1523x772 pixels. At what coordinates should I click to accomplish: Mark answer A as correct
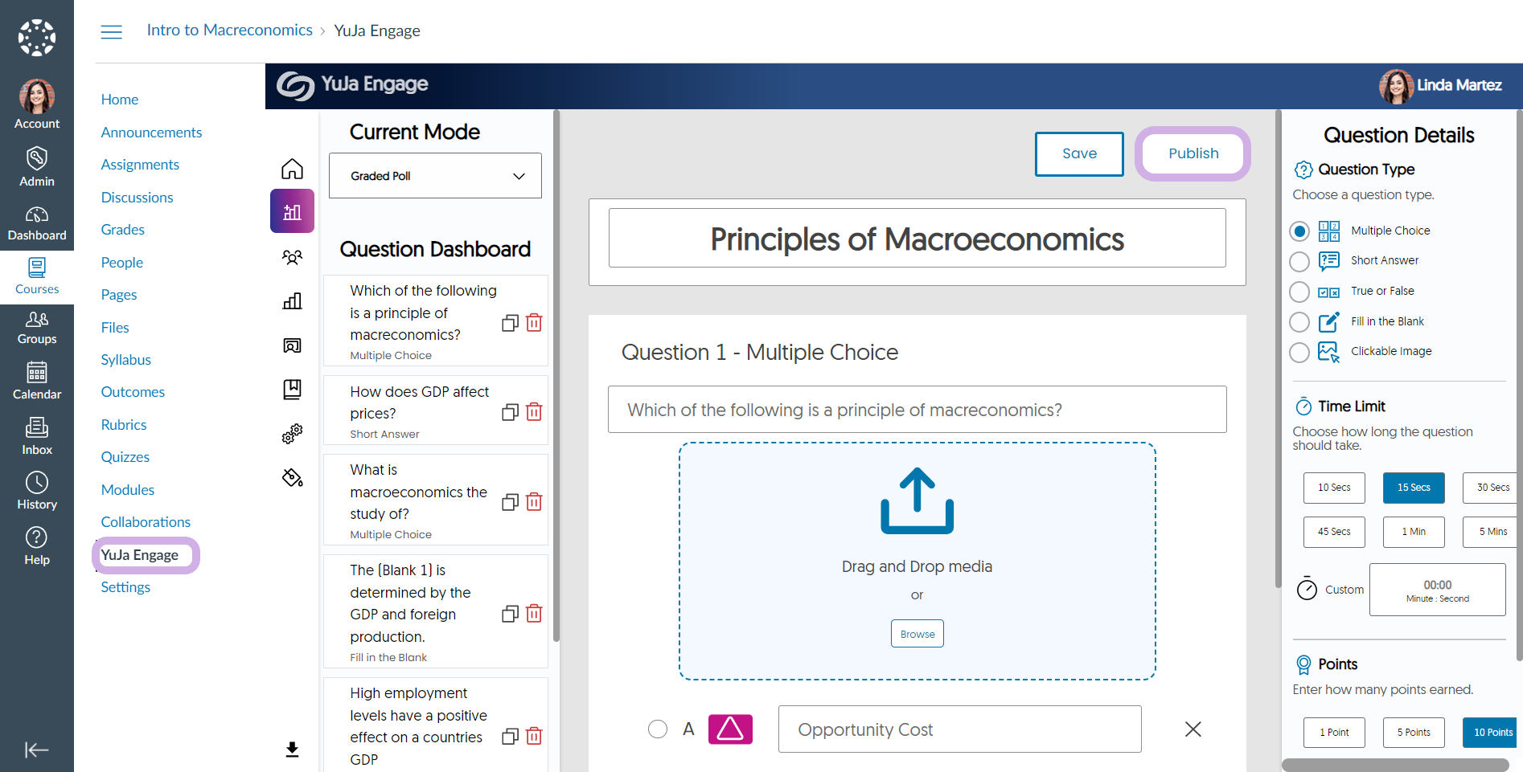coord(658,729)
